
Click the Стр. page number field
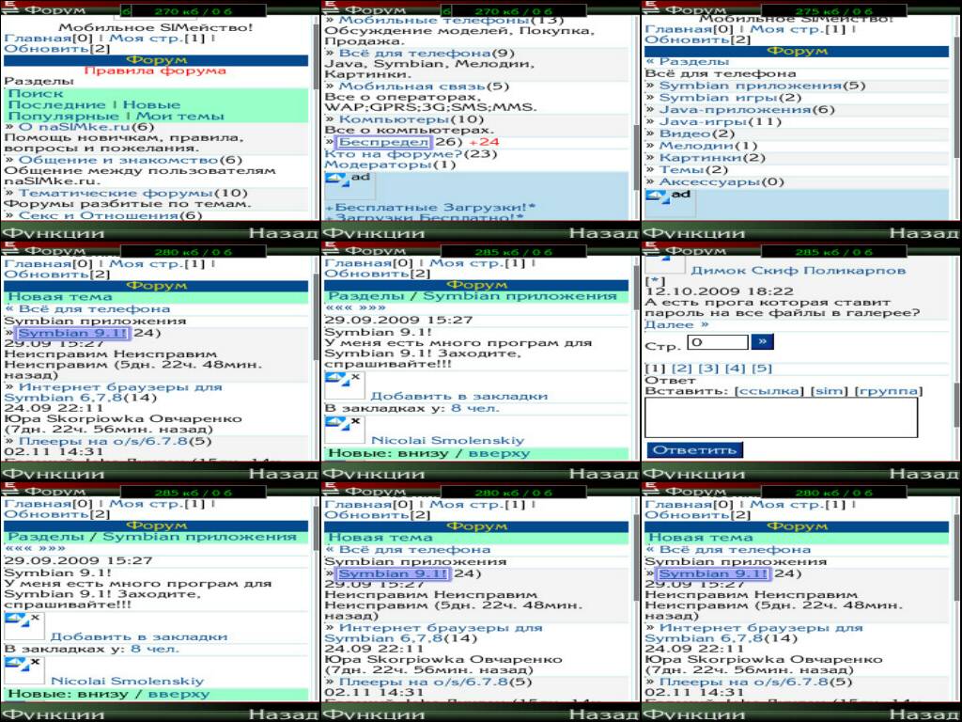tap(717, 342)
